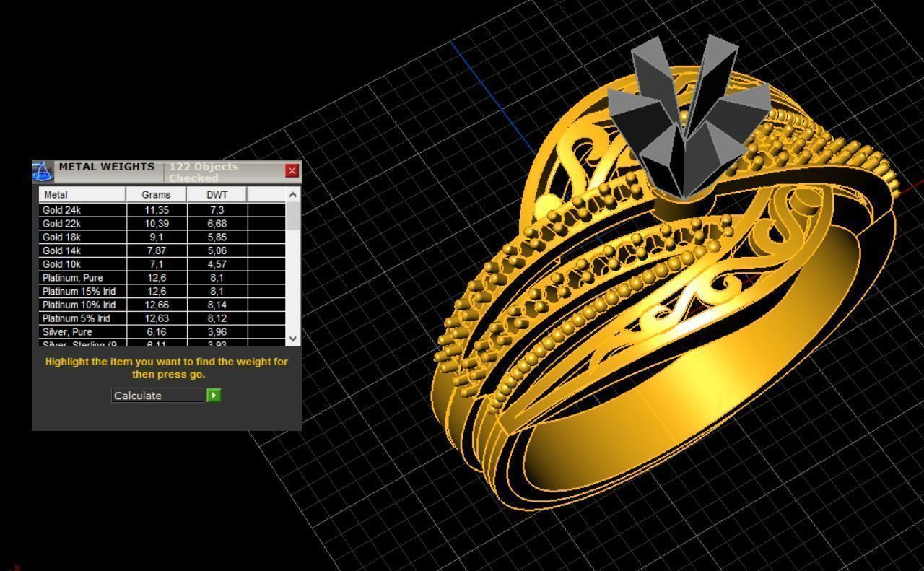Click the DWT column header
This screenshot has height=571, width=924.
217,194
